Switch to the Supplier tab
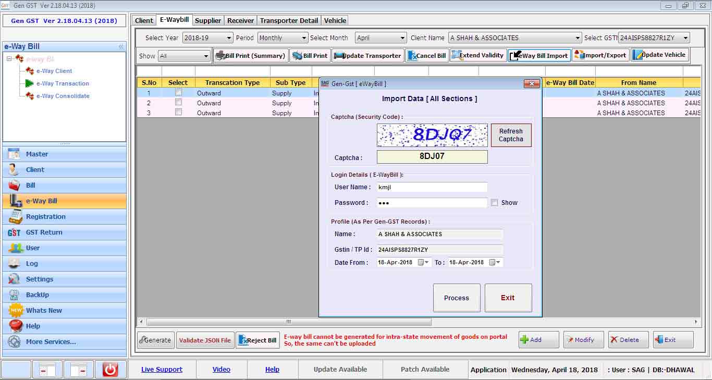 click(208, 20)
